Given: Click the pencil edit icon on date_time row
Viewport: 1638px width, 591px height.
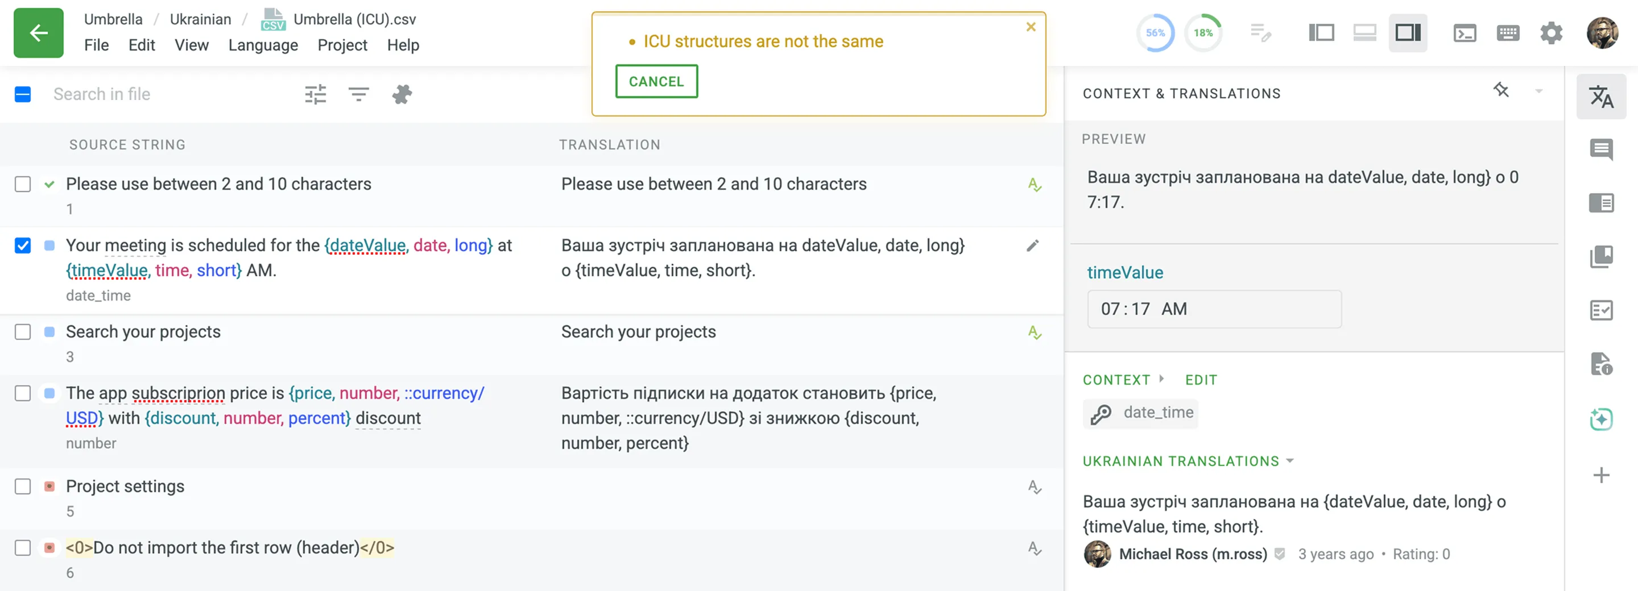Looking at the screenshot, I should pos(1033,246).
